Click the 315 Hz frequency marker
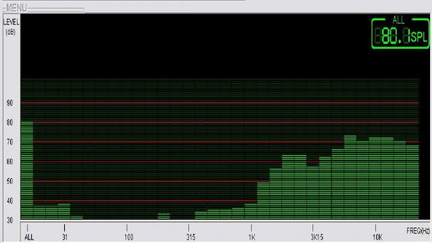 [x=190, y=237]
